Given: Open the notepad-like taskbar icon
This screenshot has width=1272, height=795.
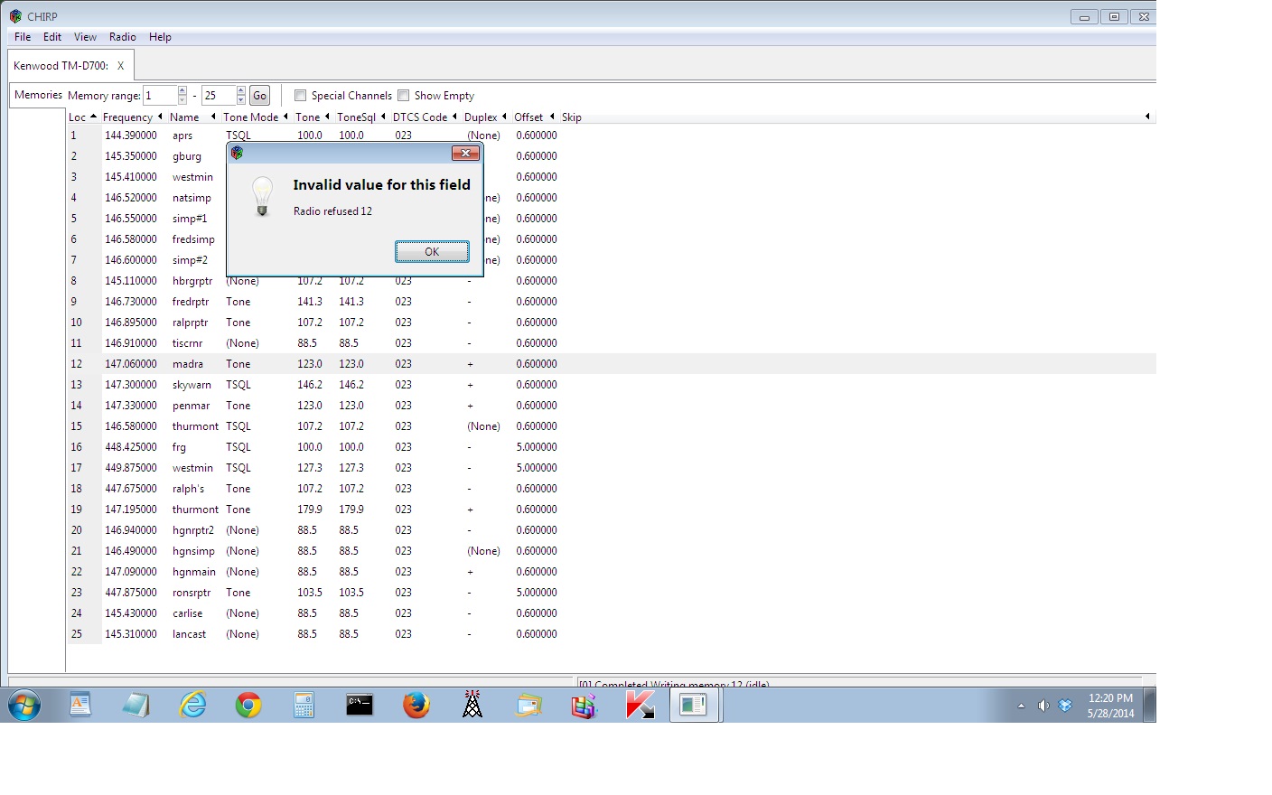Looking at the screenshot, I should point(136,705).
